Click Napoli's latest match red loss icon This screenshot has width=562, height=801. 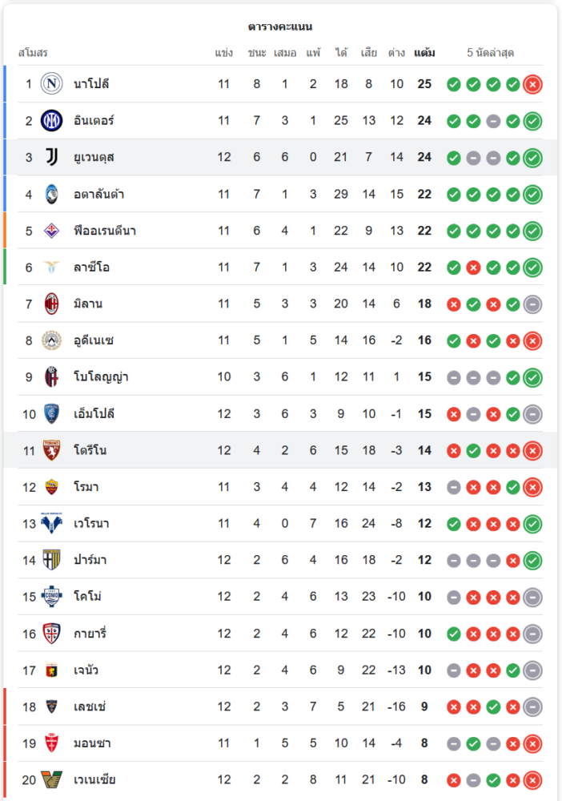(532, 84)
